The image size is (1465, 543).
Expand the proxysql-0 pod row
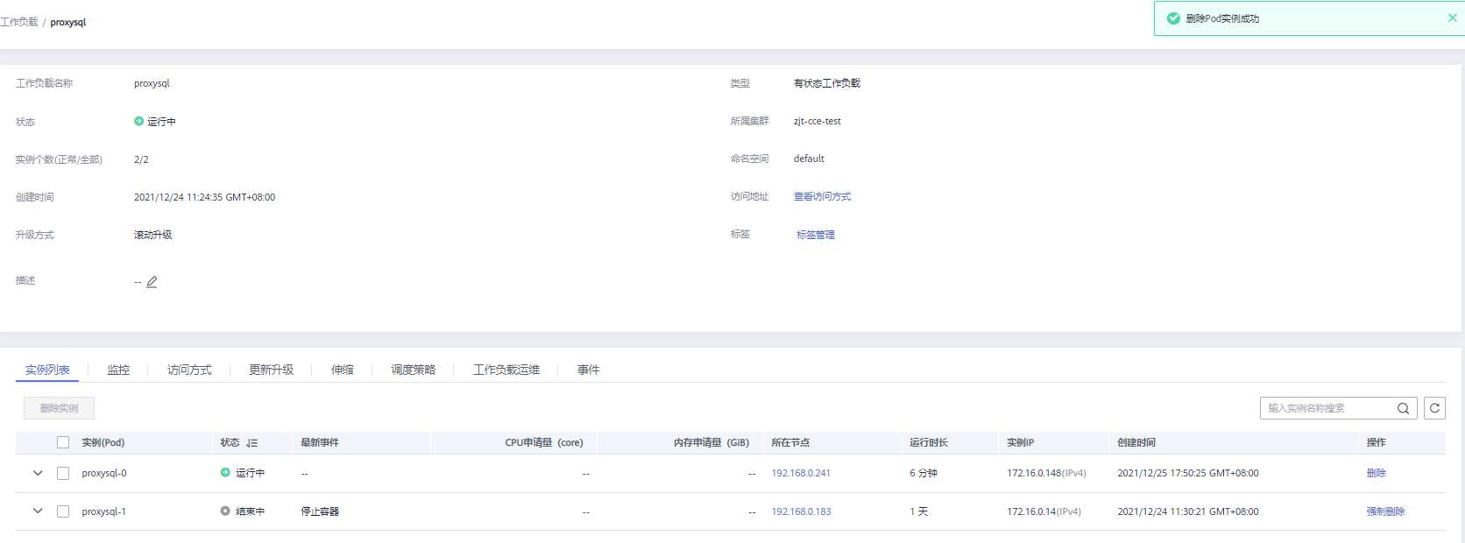(x=38, y=473)
